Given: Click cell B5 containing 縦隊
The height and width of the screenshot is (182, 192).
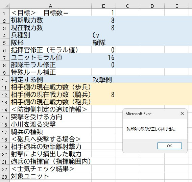Looking at the screenshot, I should coord(103,42).
